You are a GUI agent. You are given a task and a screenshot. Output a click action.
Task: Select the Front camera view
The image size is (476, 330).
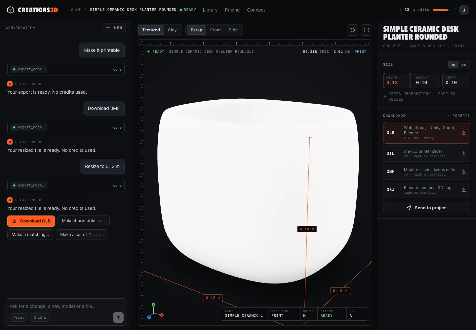(x=216, y=30)
